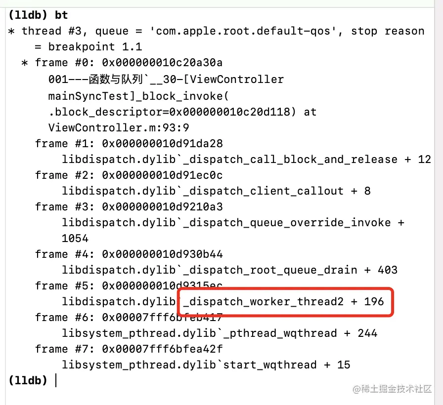
Task: Click the watermark text at bottom right
Action: (x=392, y=389)
